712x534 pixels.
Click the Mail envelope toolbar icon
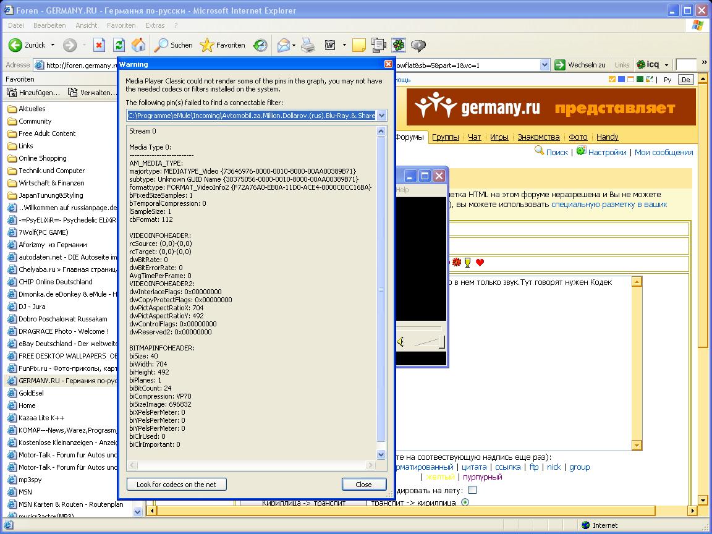pyautogui.click(x=283, y=45)
